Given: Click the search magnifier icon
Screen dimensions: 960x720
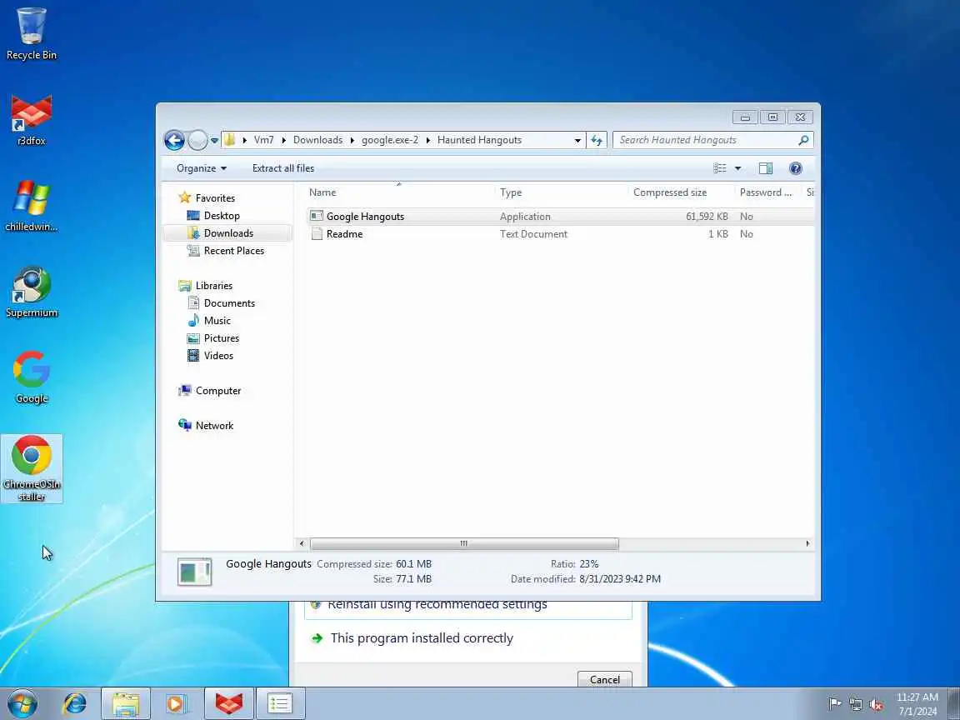Looking at the screenshot, I should coord(803,140).
